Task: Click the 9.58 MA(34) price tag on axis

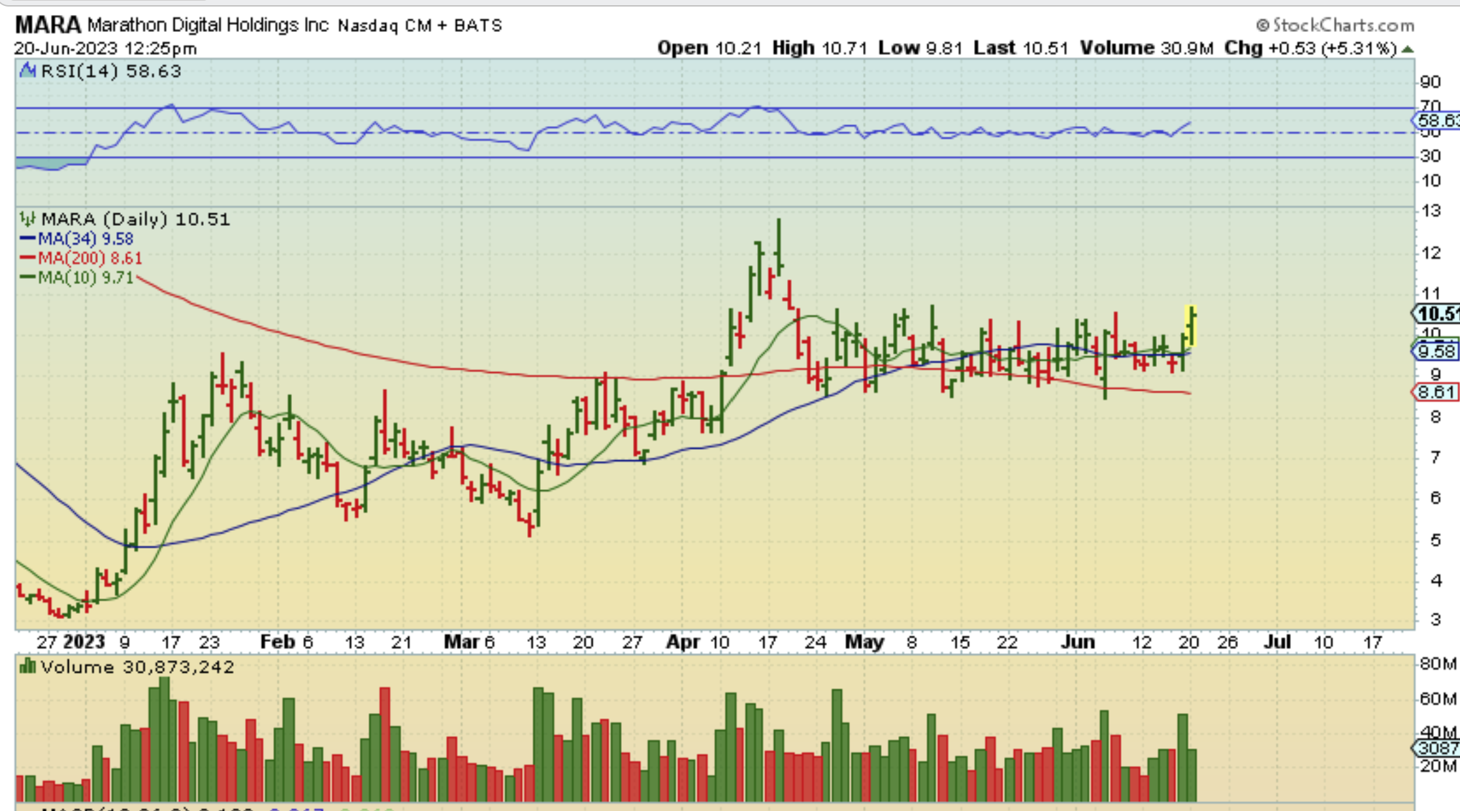Action: tap(1436, 351)
